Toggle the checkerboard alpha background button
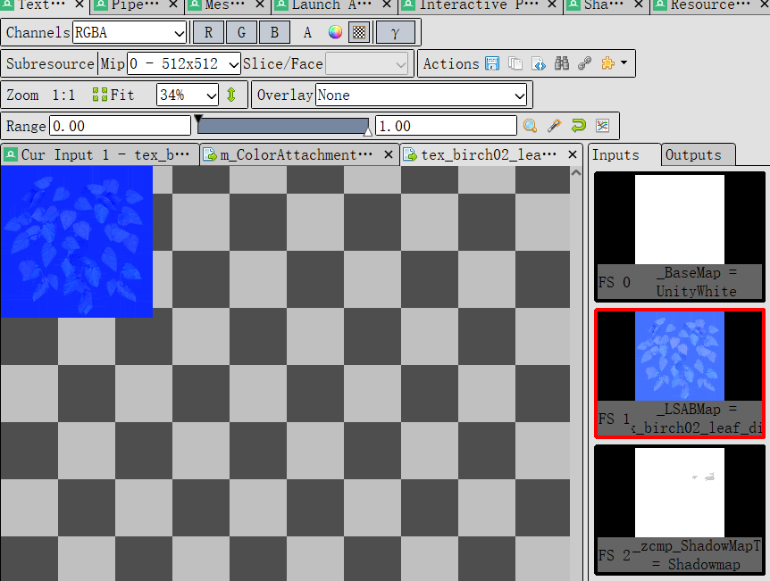Image resolution: width=770 pixels, height=581 pixels. (359, 33)
